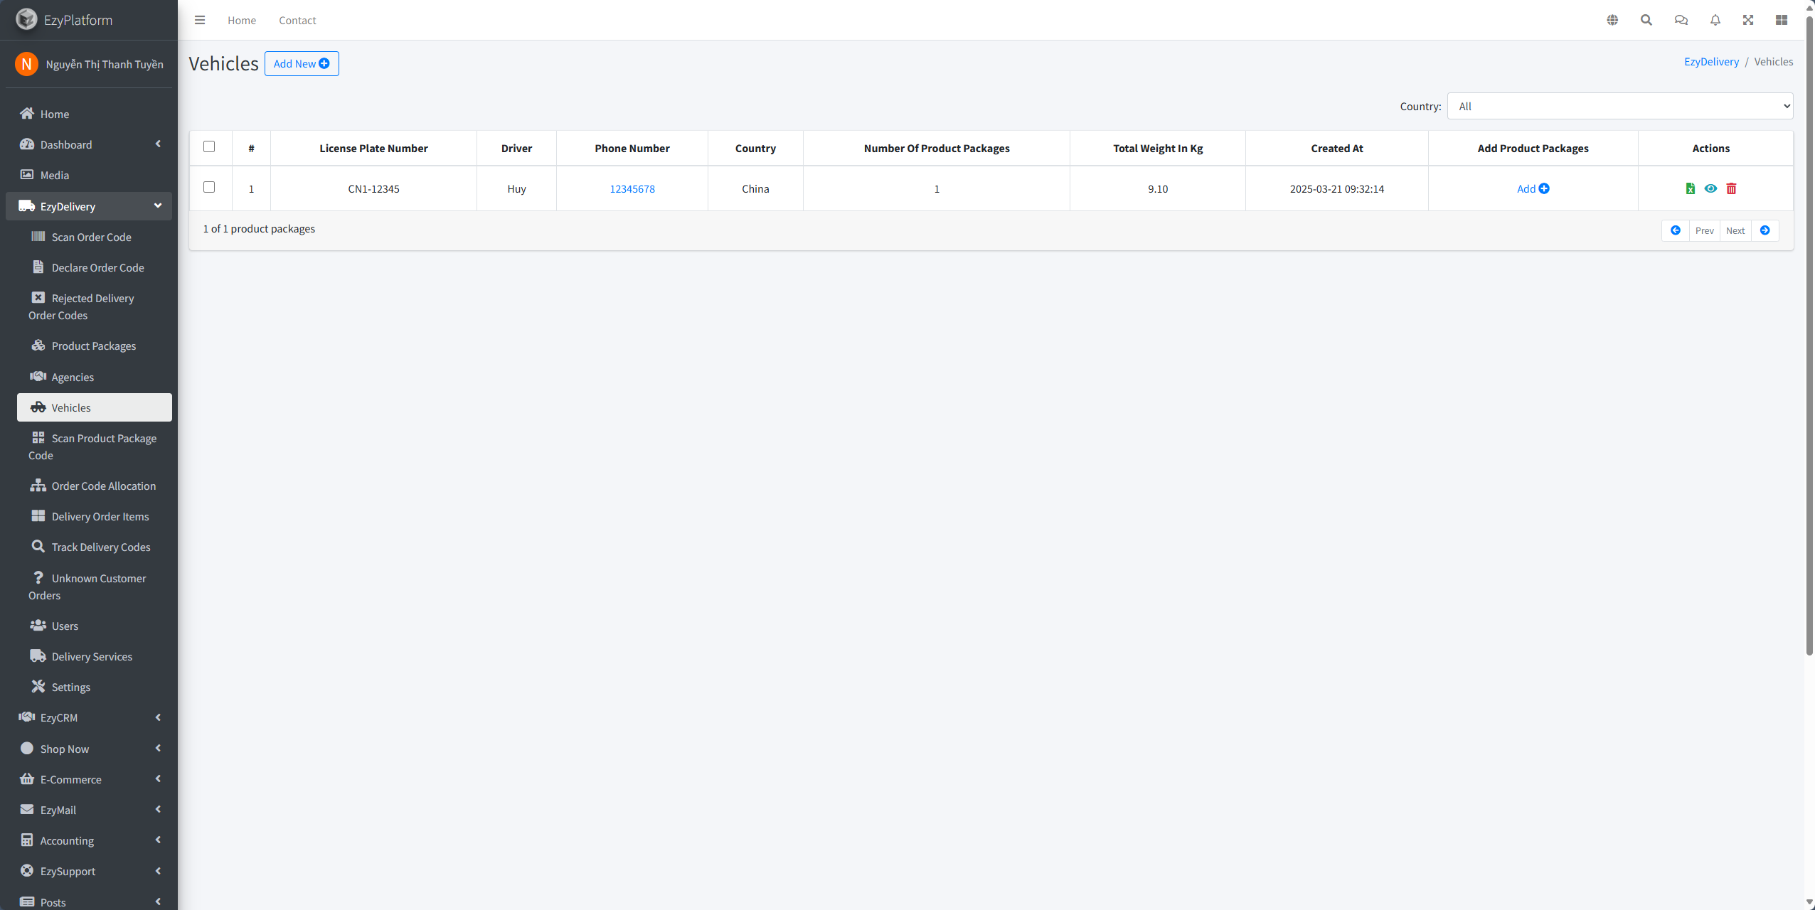Collapse the EzyDelivery menu
1815x910 pixels.
point(89,206)
